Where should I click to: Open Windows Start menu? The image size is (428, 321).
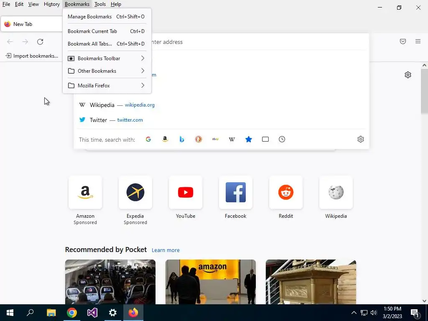[x=10, y=313]
